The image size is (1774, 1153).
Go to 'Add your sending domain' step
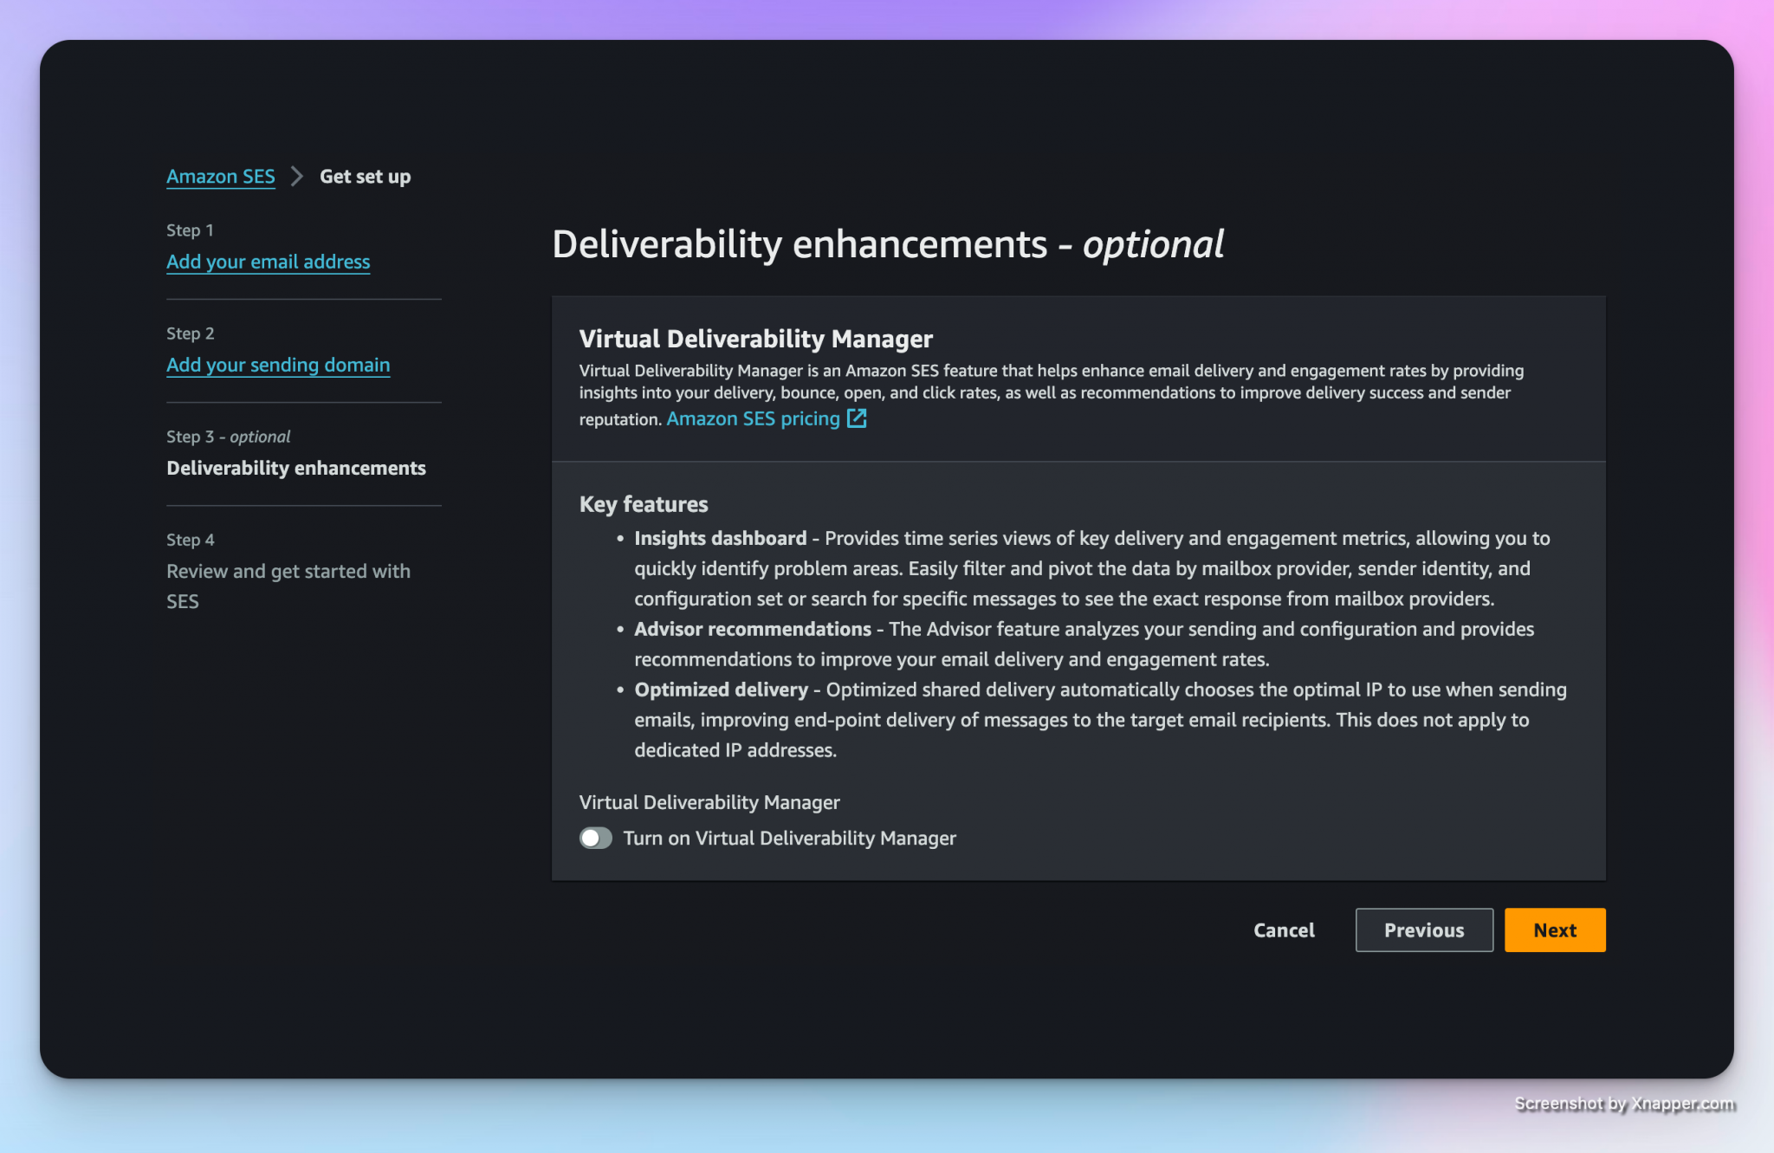[x=277, y=365]
